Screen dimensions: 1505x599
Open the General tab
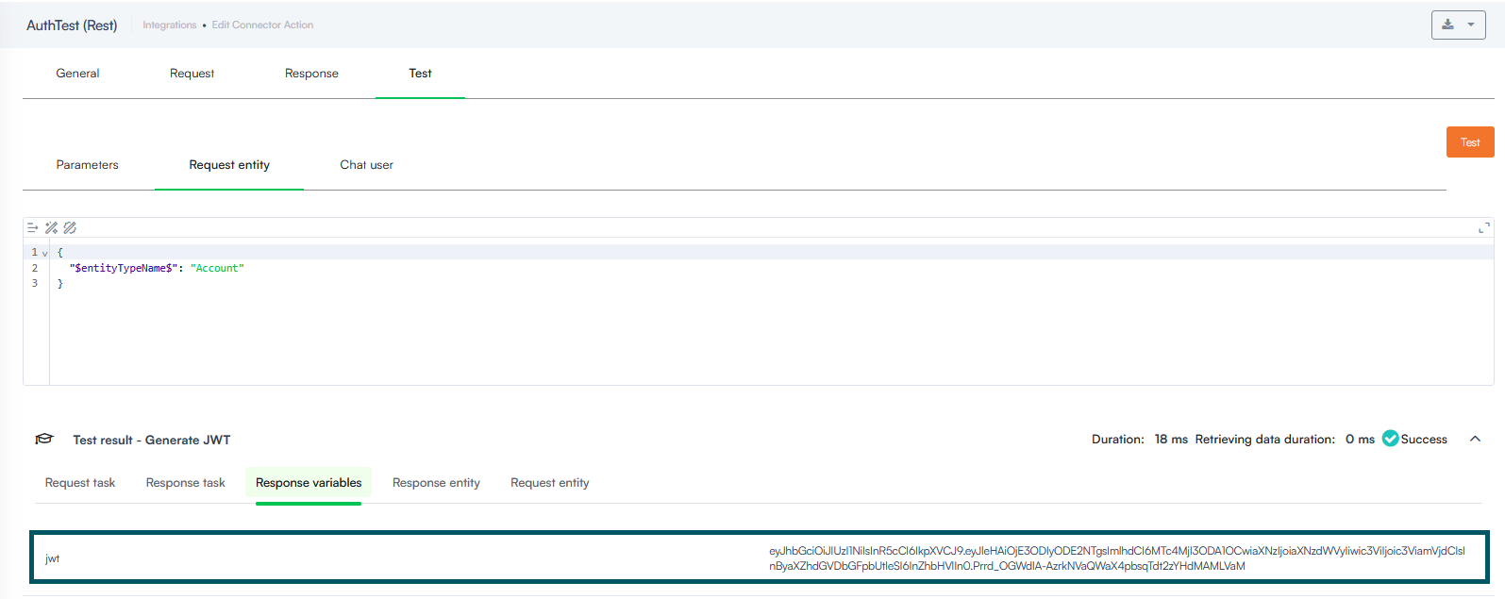point(77,73)
